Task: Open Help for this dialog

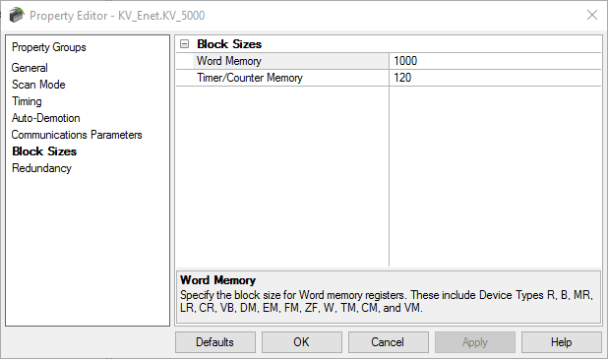Action: pos(562,342)
